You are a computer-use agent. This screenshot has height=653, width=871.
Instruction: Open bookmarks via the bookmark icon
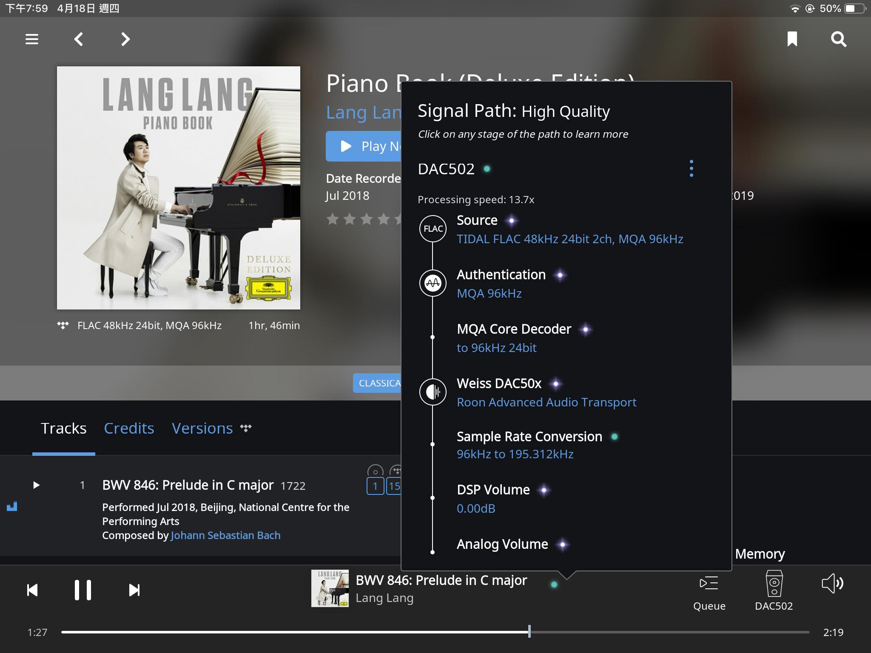pos(792,39)
